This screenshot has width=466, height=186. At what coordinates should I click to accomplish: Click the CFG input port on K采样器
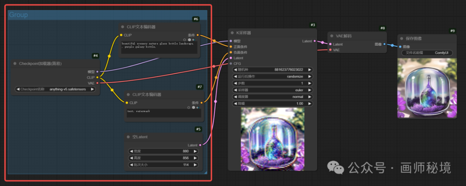[231, 63]
